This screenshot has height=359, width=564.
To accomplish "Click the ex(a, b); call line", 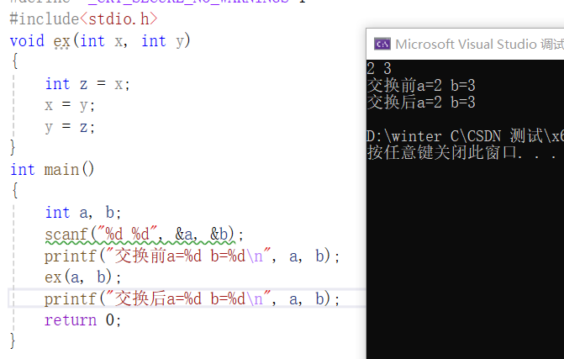I will [x=83, y=277].
